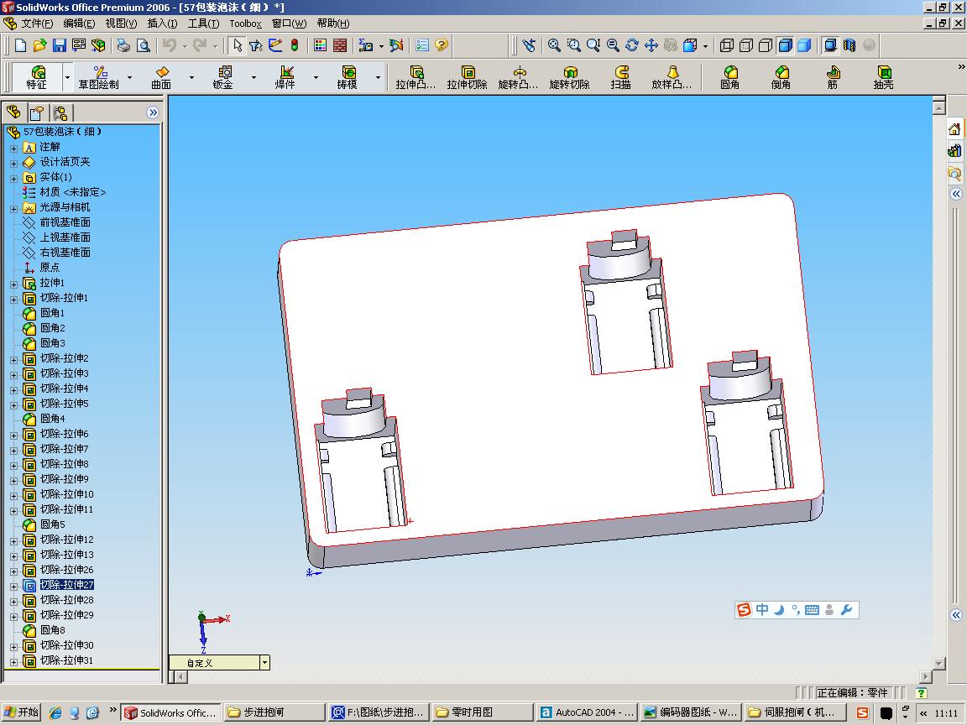Click the vertical scrollbar down arrow

(939, 664)
